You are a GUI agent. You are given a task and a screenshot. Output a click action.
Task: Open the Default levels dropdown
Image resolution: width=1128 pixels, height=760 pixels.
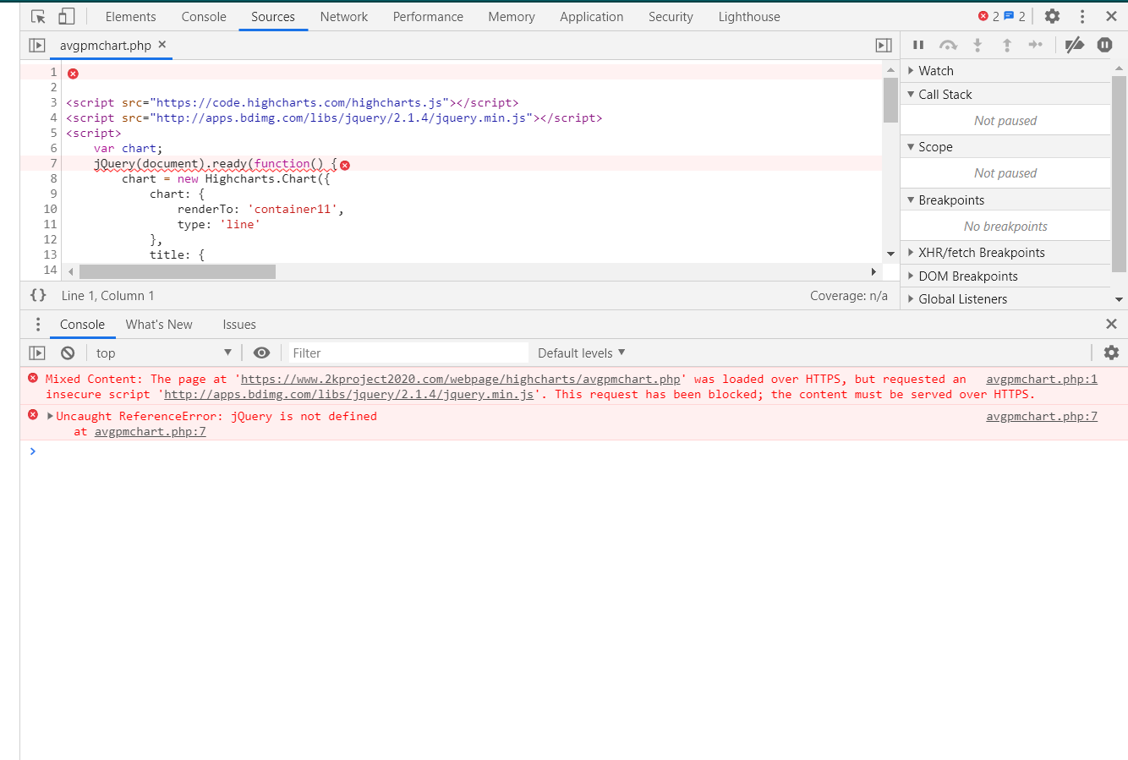pyautogui.click(x=581, y=353)
